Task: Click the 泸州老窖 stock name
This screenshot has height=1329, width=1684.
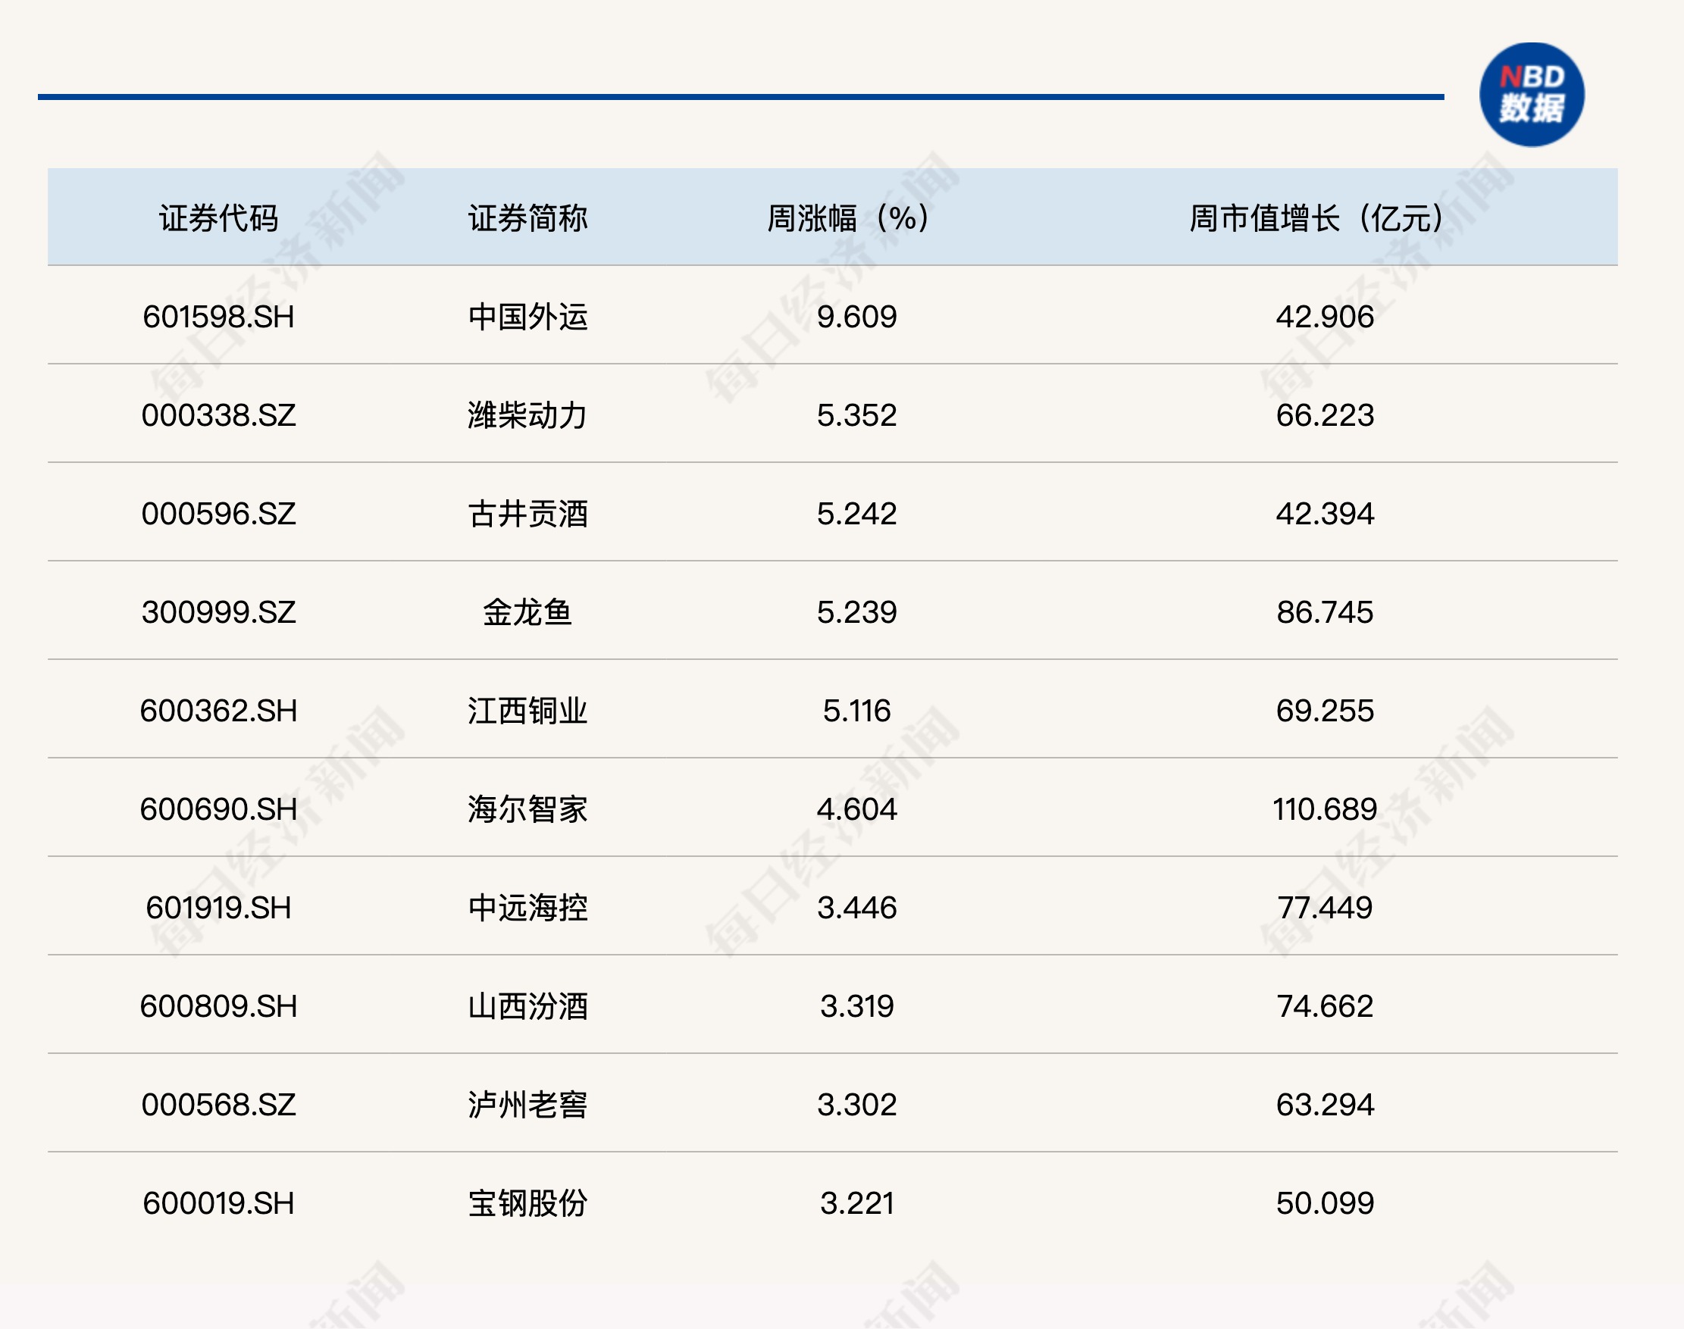Action: (527, 1105)
